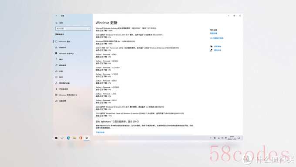Open File Explorer from the taskbar
The image size is (296, 167).
(74, 138)
